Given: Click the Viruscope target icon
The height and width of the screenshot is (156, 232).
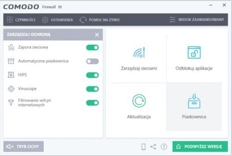Looking at the screenshot, I should point(11,89).
